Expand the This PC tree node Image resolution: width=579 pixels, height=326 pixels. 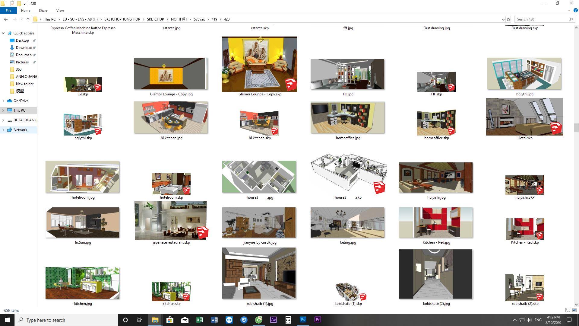(x=3, y=110)
